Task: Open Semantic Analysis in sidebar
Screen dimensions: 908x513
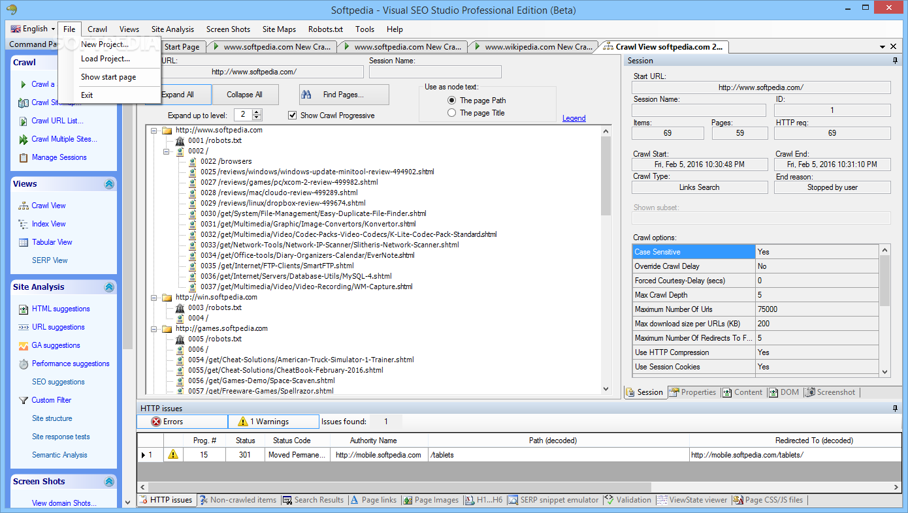Action: 59,455
